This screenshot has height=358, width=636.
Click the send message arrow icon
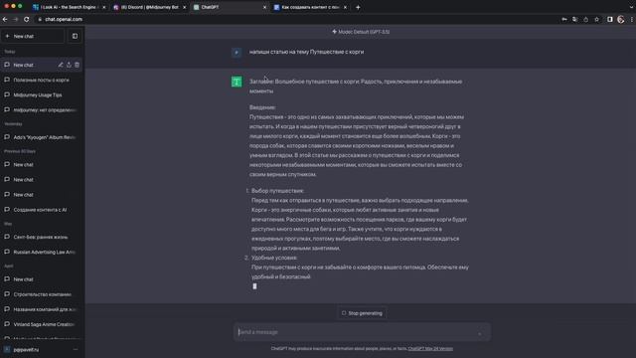480,333
